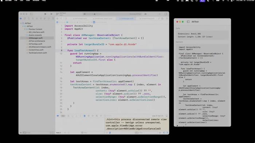
Task: Open the Auto variables scope dropdown
Action: [59, 132]
